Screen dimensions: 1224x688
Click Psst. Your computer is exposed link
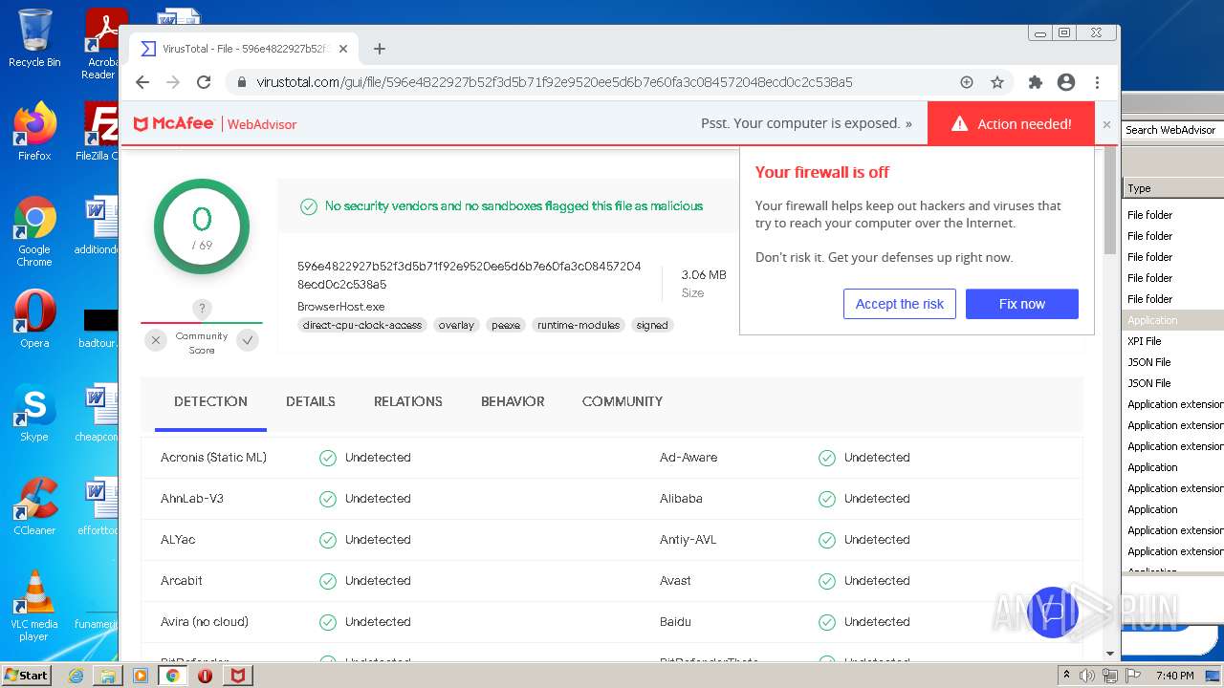click(x=806, y=123)
